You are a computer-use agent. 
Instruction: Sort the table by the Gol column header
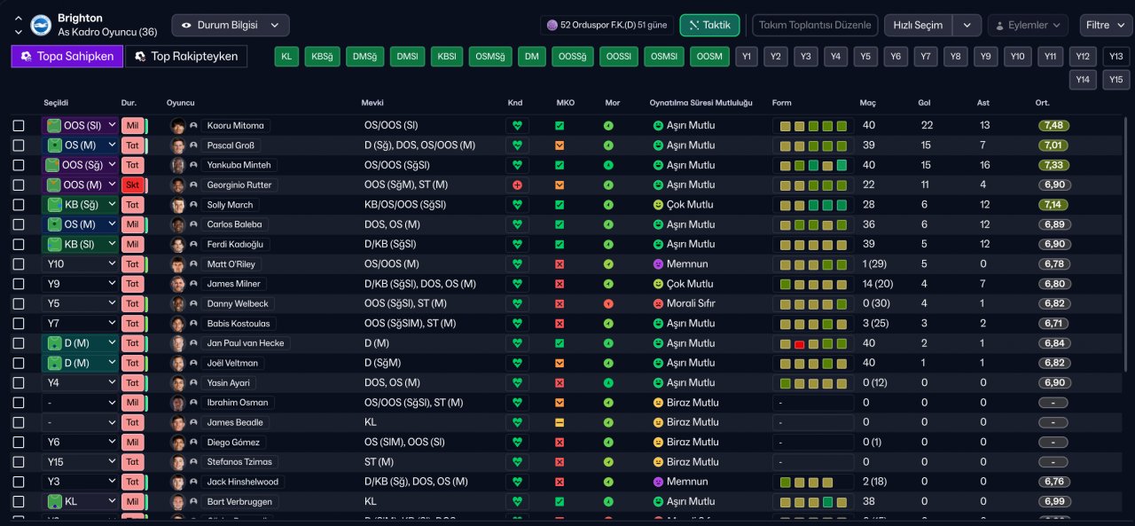(924, 103)
